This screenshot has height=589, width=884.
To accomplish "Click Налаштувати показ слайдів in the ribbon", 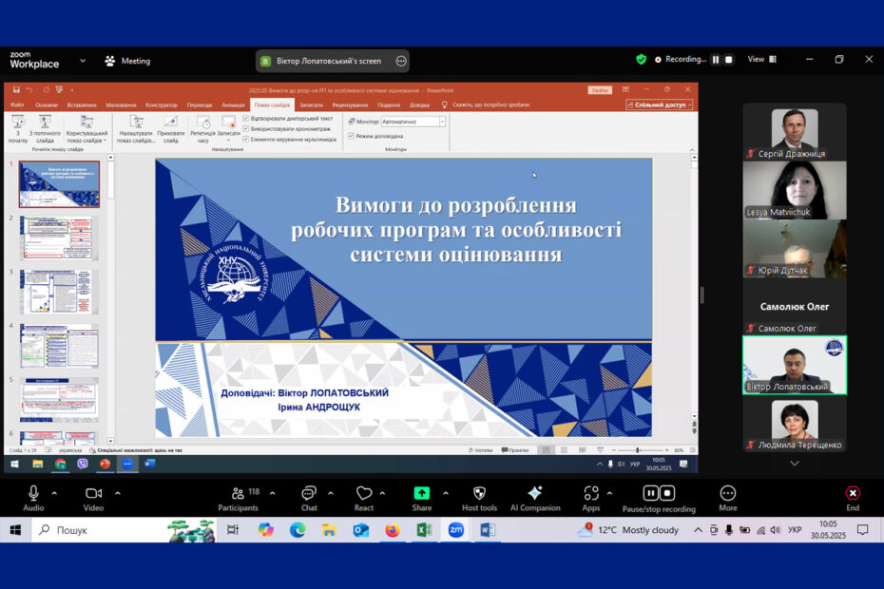I will pos(136,129).
